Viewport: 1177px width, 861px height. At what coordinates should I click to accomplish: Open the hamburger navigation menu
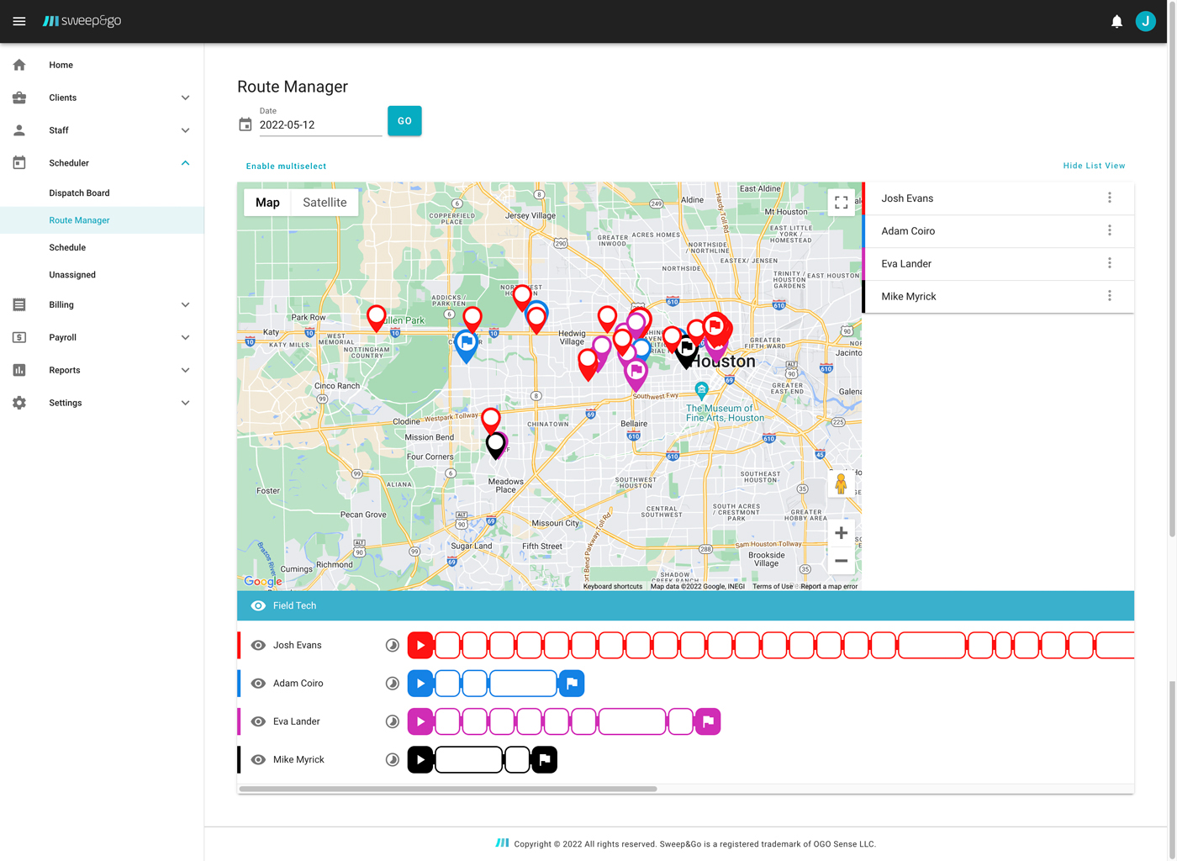19,21
